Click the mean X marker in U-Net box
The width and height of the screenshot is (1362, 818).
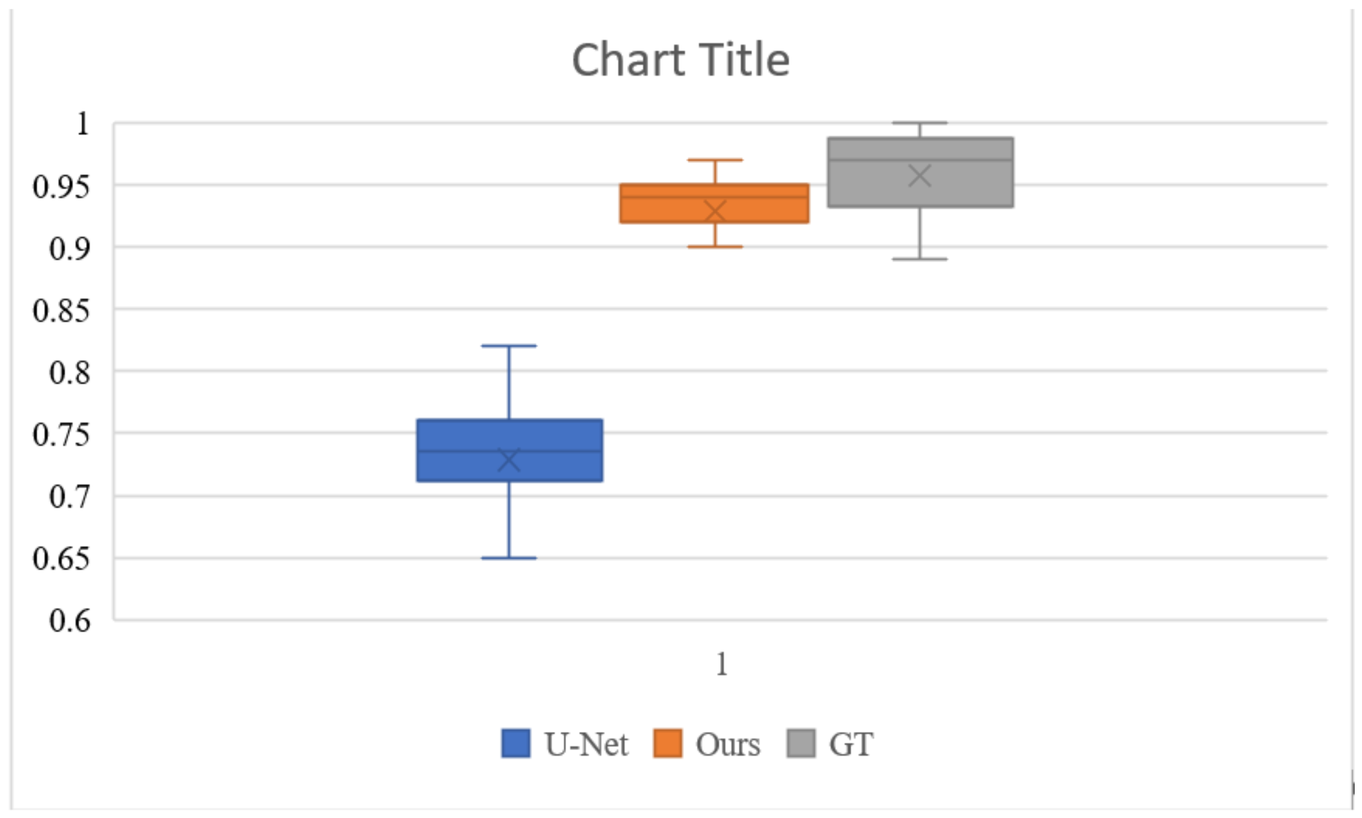[x=509, y=460]
